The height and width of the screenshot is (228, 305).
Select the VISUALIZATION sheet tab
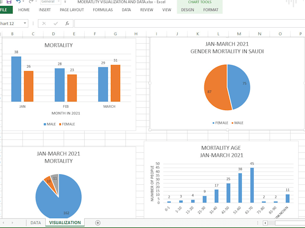tap(65, 223)
